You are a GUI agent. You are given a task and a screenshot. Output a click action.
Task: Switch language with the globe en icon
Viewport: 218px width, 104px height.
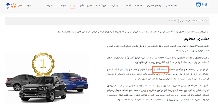coord(8,6)
